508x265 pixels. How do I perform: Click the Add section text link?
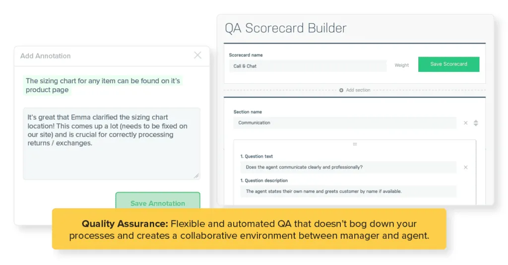[x=358, y=90]
